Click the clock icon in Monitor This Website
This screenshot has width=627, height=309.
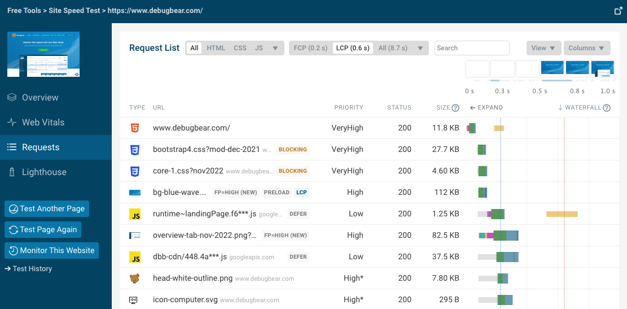[13, 251]
